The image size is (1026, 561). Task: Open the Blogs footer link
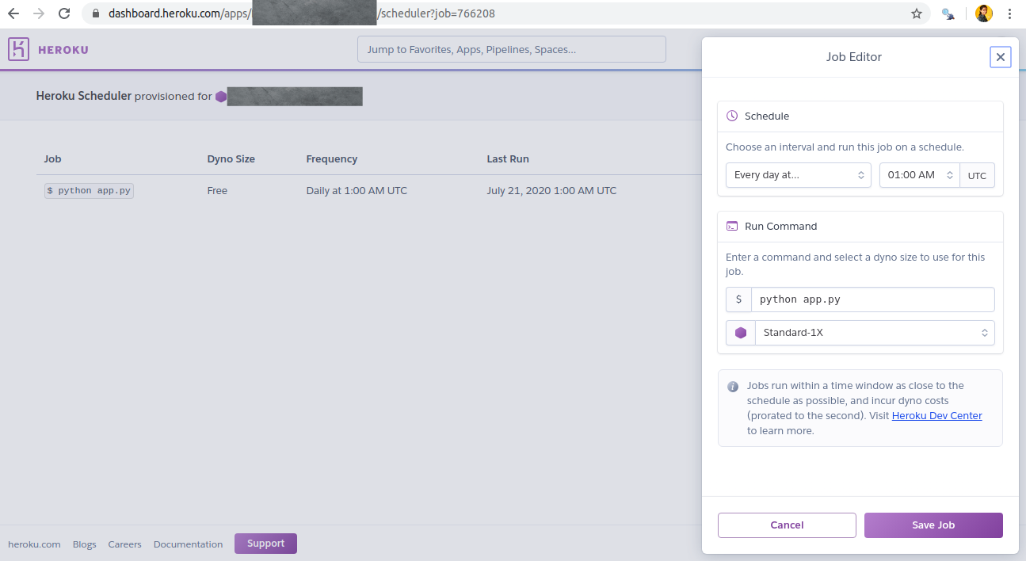85,544
